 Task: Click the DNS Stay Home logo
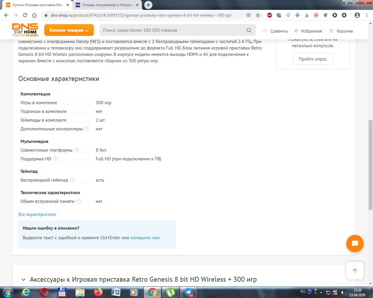[x=25, y=30]
